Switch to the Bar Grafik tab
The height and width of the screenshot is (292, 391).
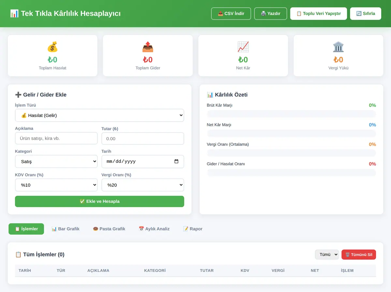click(65, 229)
